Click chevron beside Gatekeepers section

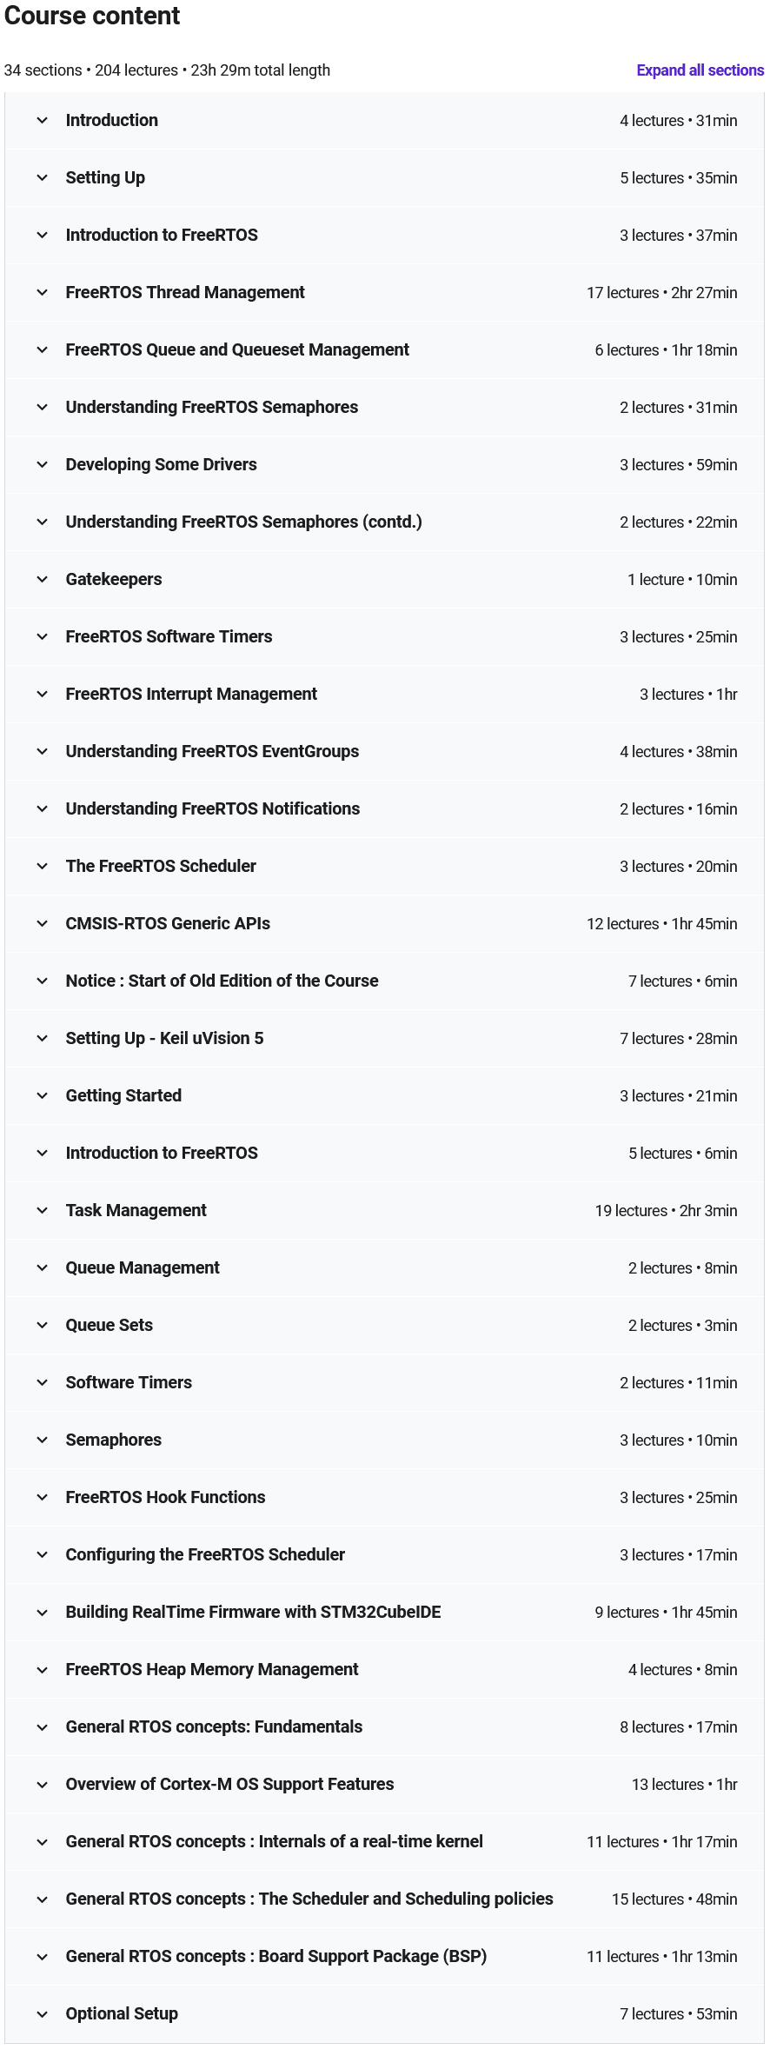click(42, 580)
